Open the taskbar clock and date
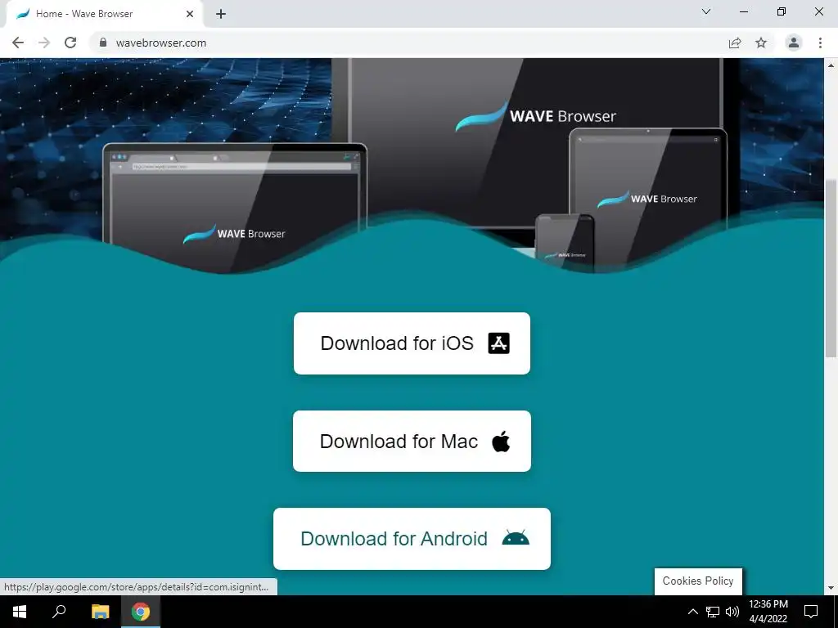This screenshot has width=838, height=628. pyautogui.click(x=768, y=612)
